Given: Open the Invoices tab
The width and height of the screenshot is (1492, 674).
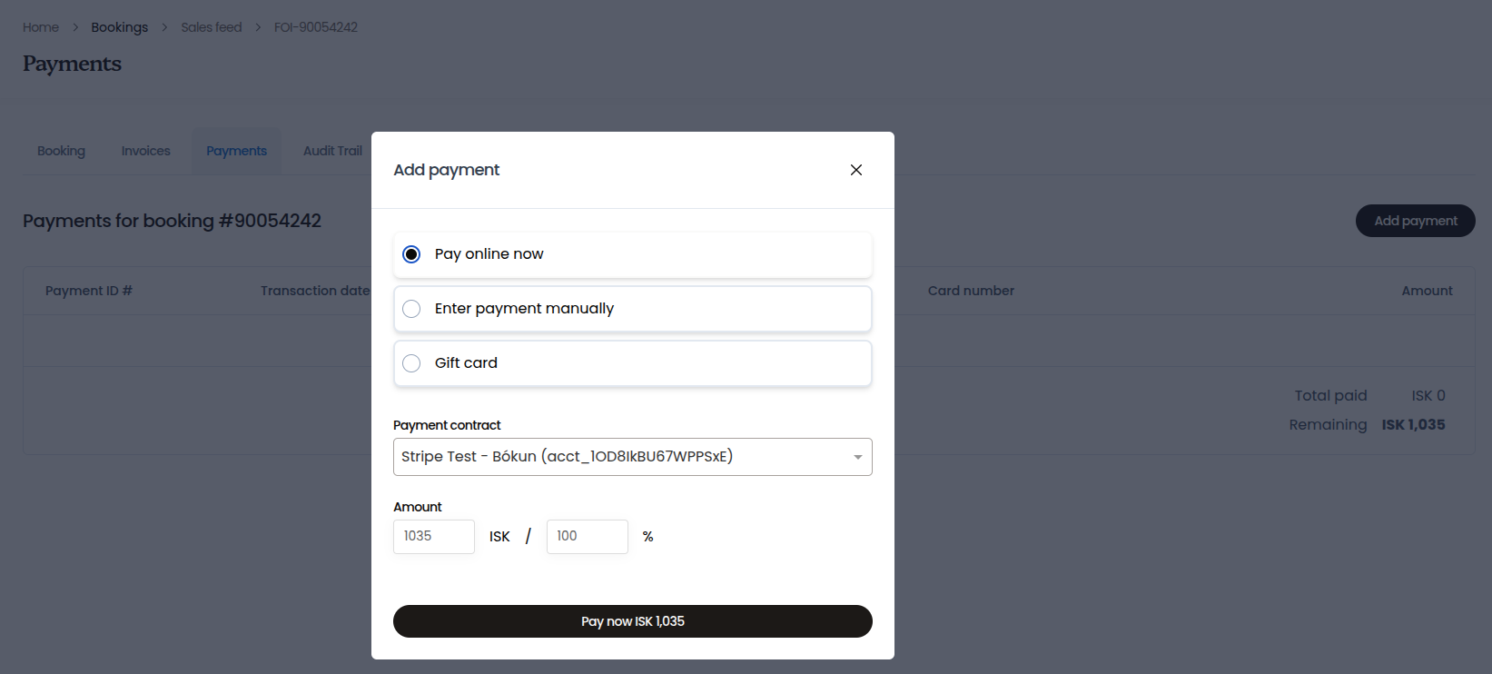Looking at the screenshot, I should 146,151.
